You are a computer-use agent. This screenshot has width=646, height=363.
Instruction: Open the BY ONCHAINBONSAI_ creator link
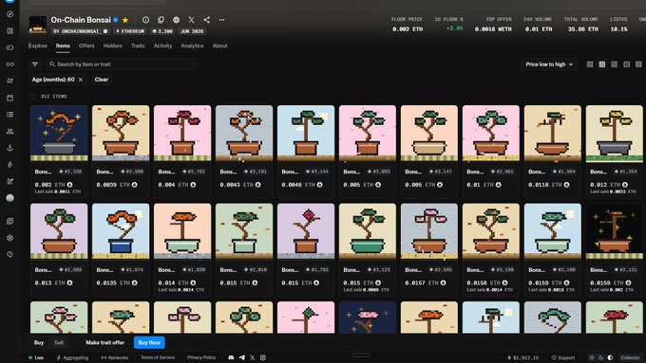81,31
